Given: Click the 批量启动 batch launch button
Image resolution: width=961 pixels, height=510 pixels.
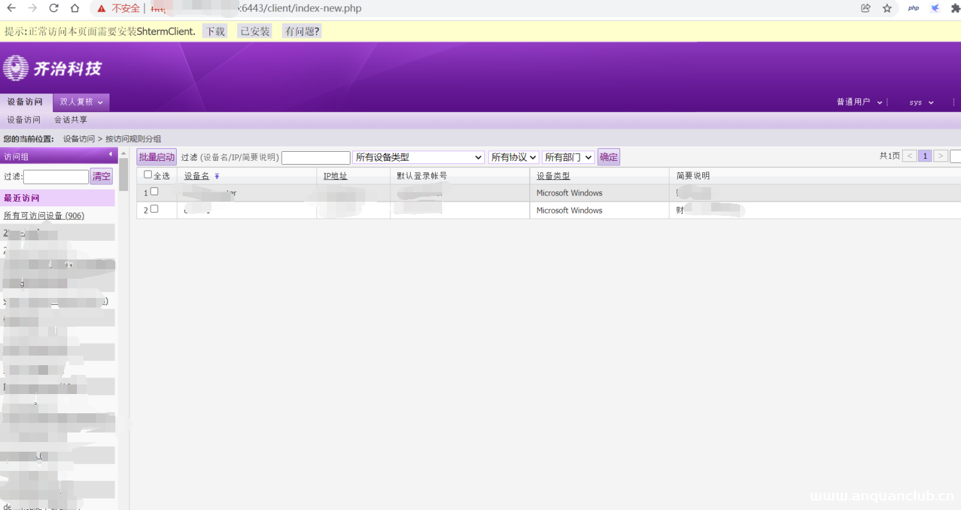Looking at the screenshot, I should click(156, 156).
